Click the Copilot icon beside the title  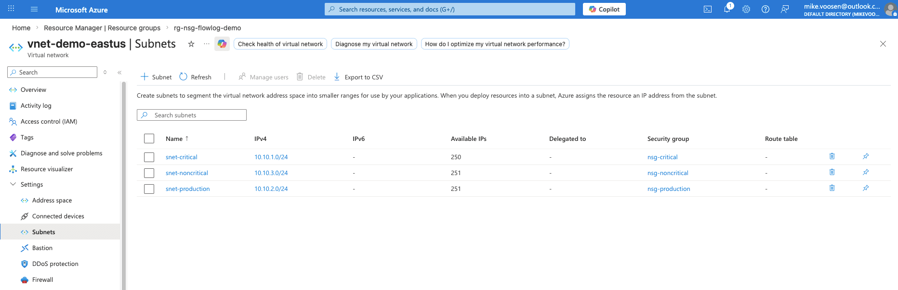coord(222,44)
